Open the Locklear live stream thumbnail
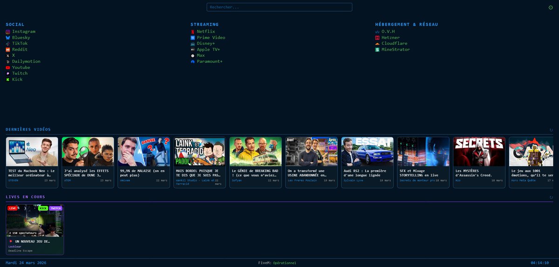This screenshot has width=559, height=267. (35, 221)
